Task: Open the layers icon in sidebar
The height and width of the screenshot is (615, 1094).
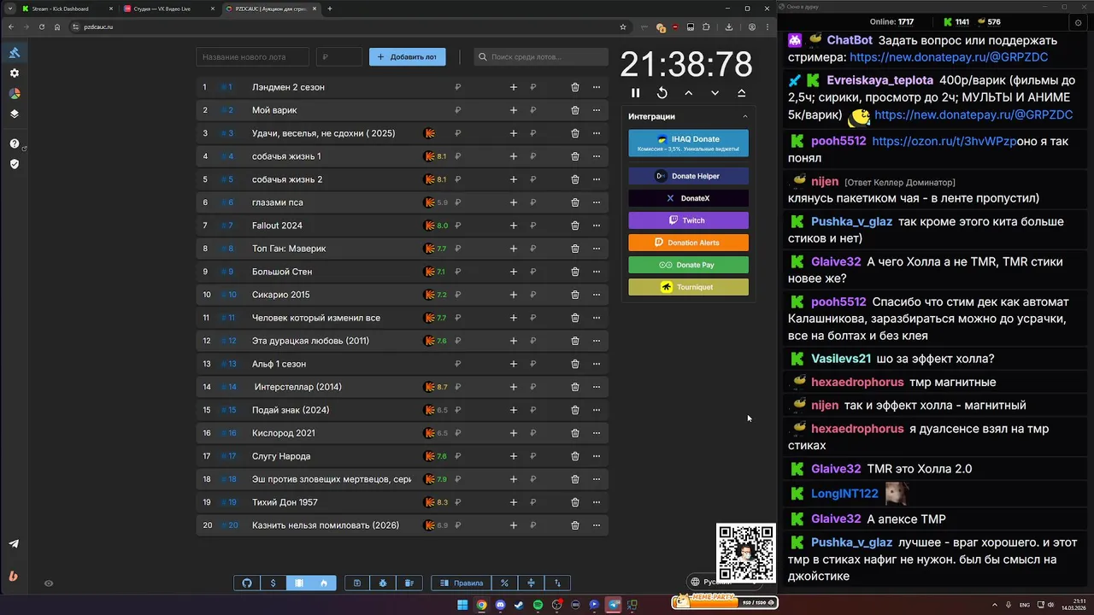Action: point(14,114)
